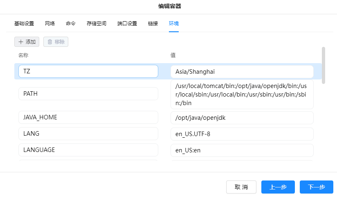Switch to the 基础设置 tab
Viewport: 337px width, 198px height.
(x=24, y=23)
